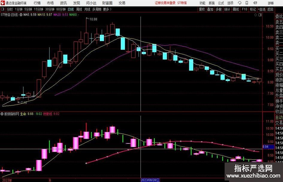283x182 pixels.
Task: Click the MA5: 9.59 indicator value
Action: click(x=30, y=15)
